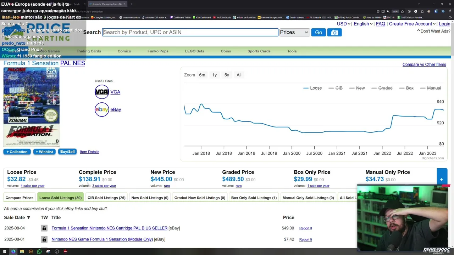The height and width of the screenshot is (255, 454).
Task: Set chart zoom to 1y
Action: [x=215, y=75]
